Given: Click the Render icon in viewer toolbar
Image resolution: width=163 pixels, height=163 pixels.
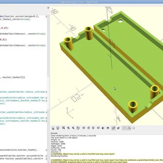Looking at the screenshot, I should point(58,128).
